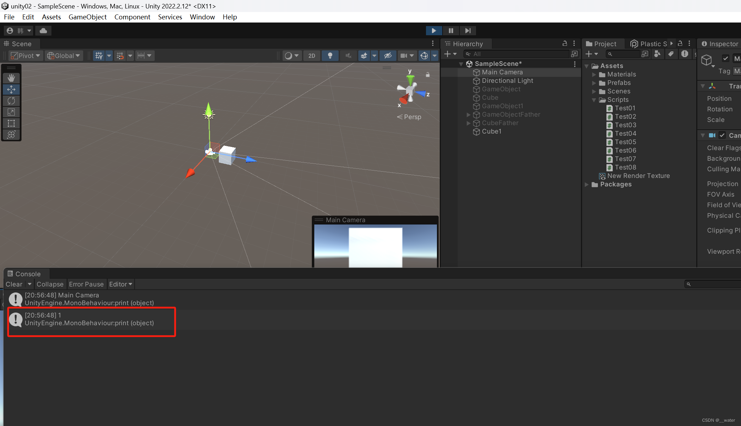Enable Error Pause in the Console
741x426 pixels.
(86, 284)
